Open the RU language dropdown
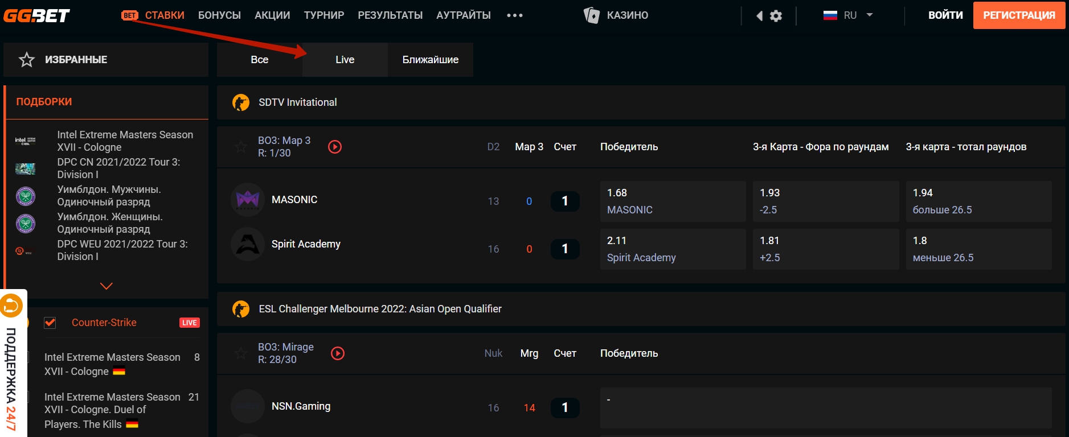The width and height of the screenshot is (1069, 437). [x=849, y=15]
